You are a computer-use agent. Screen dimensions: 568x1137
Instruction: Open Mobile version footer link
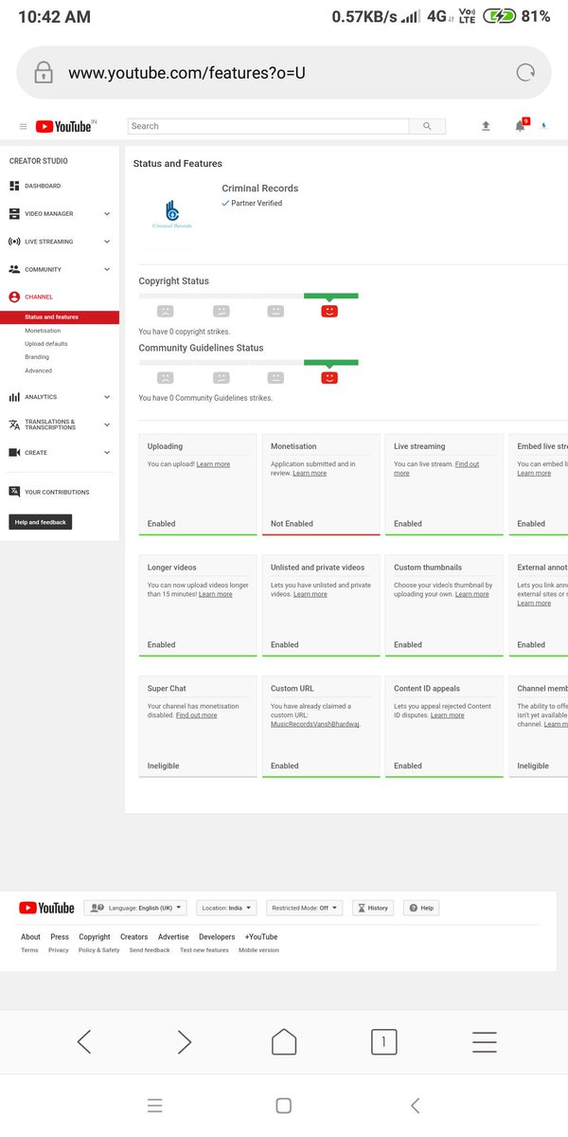pyautogui.click(x=258, y=949)
